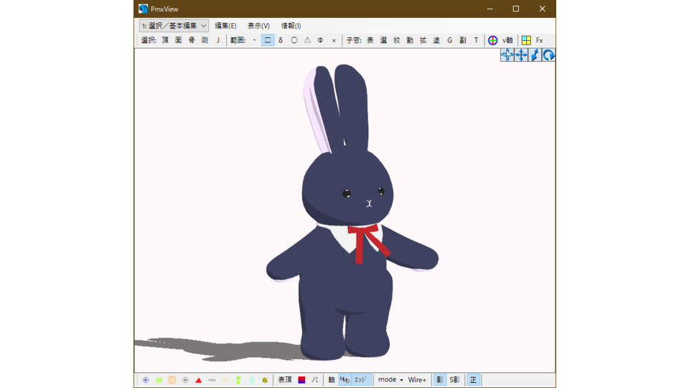Toggle the エッジ edge display
The image size is (689, 388).
coord(360,379)
